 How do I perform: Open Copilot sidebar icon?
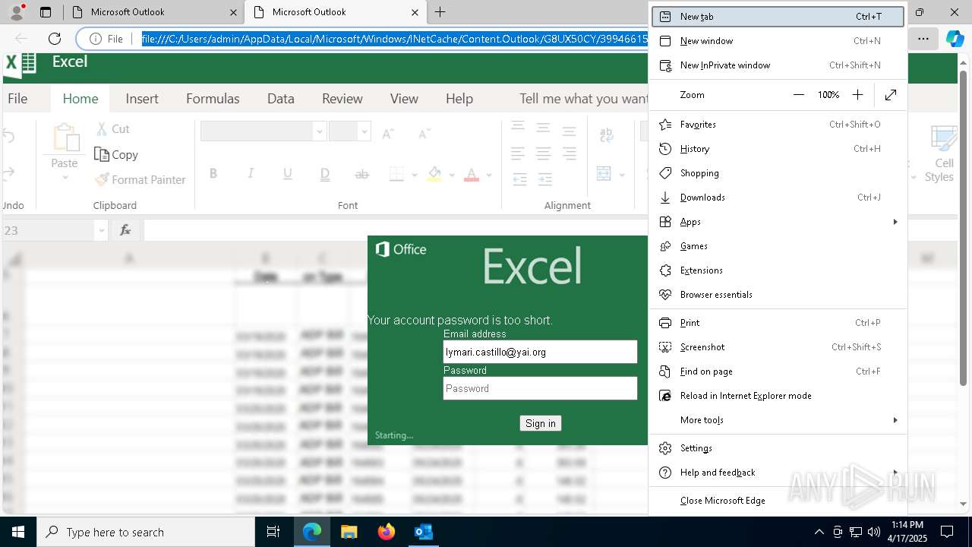[955, 39]
